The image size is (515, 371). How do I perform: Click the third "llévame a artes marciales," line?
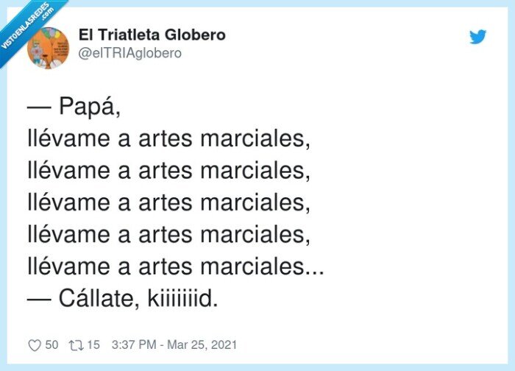[168, 202]
